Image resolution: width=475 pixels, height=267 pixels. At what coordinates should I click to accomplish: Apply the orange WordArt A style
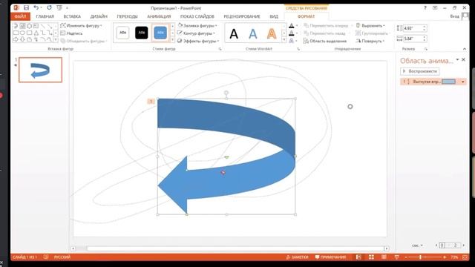[x=272, y=33]
